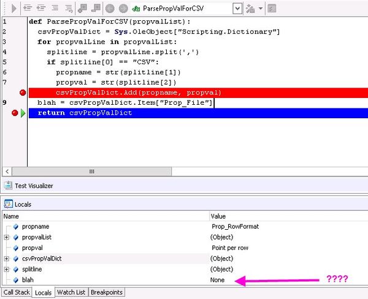
Task: Click the indent lines toolbar icon
Action: point(28,9)
